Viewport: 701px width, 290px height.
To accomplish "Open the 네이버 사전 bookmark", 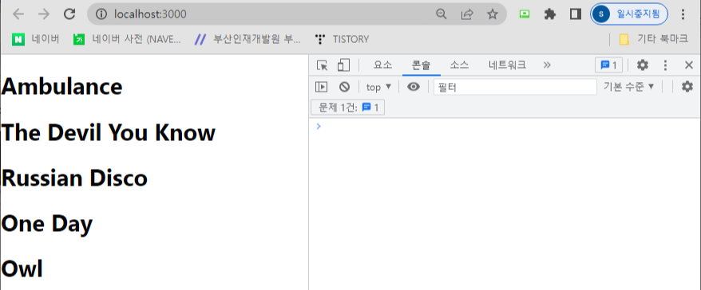I will coord(128,39).
